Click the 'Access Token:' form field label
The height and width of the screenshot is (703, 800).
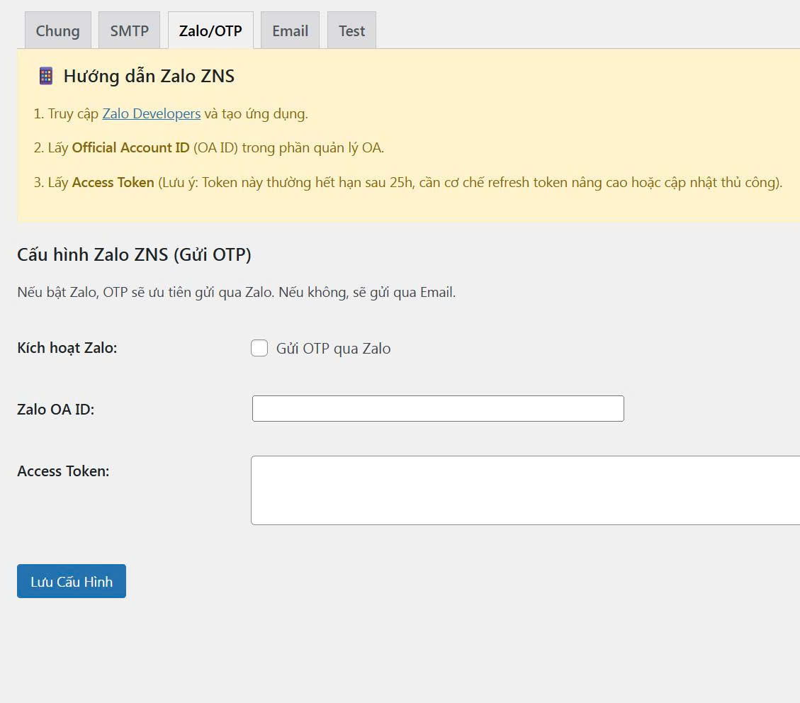coord(63,471)
